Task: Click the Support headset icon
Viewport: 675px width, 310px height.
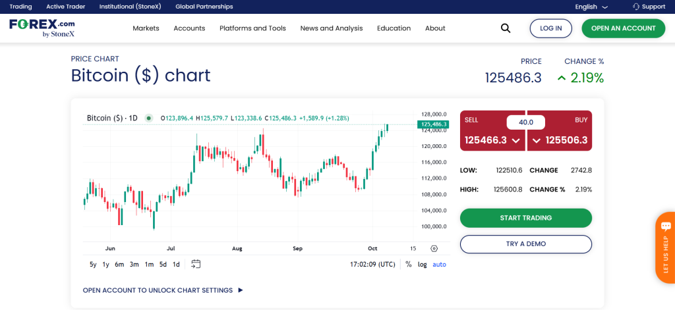Action: coord(636,7)
